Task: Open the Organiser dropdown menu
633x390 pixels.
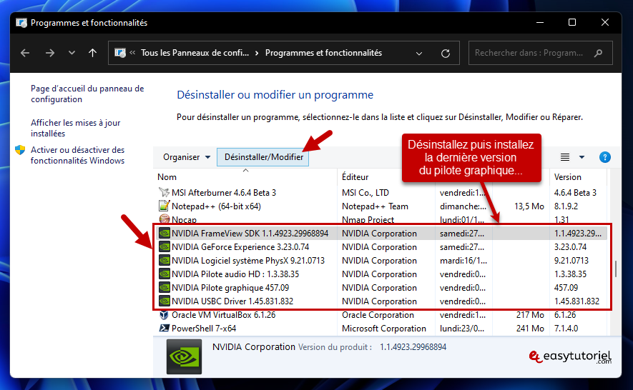Action: click(x=187, y=157)
